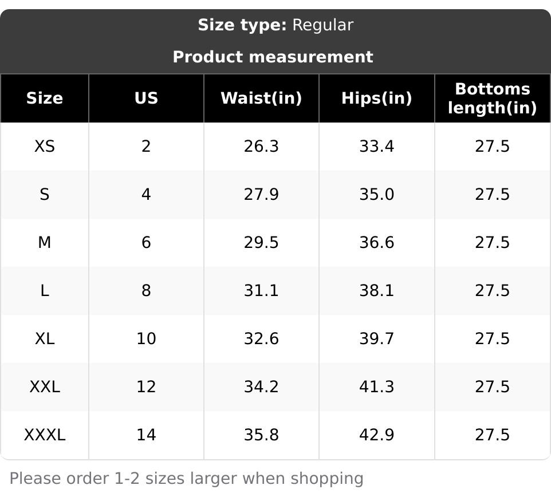Click the Bottoms length(in) column header
551x497 pixels.
click(x=492, y=98)
